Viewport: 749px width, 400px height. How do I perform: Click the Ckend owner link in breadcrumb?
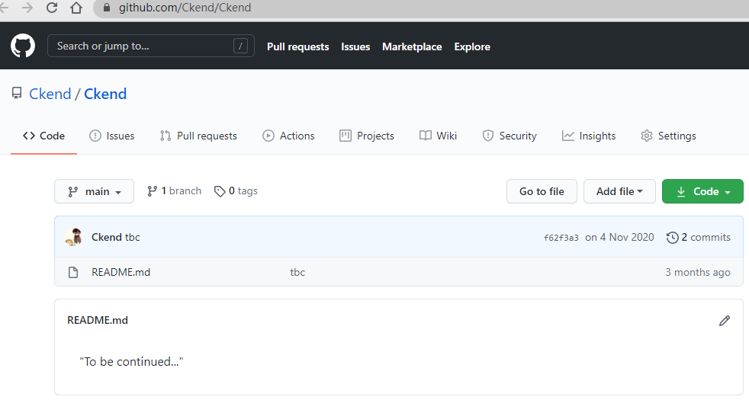pos(50,94)
